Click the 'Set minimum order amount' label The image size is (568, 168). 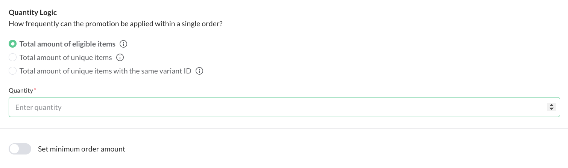(x=82, y=149)
